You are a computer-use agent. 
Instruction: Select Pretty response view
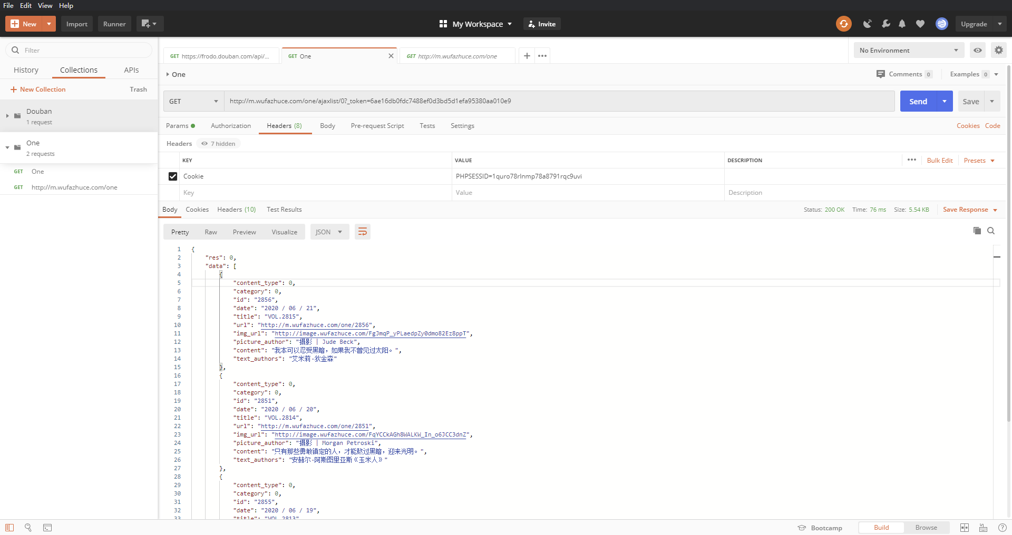[x=180, y=232]
